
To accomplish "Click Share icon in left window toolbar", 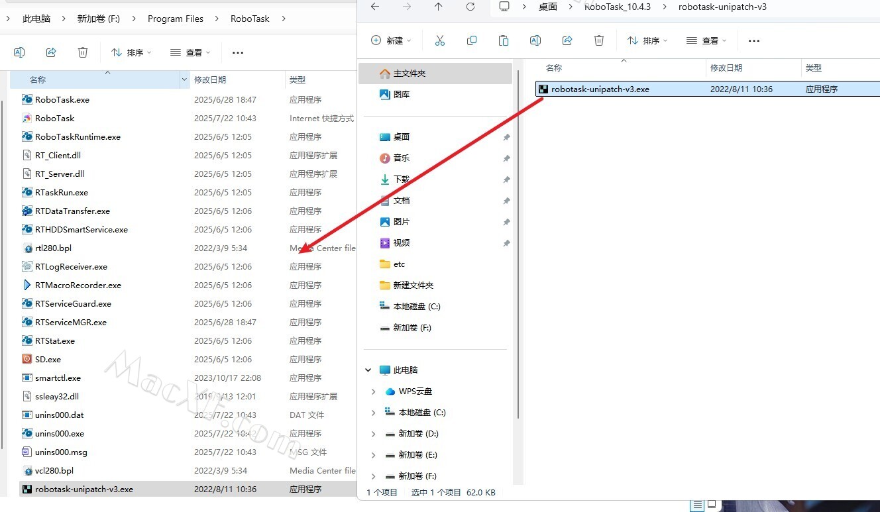I will pos(51,52).
